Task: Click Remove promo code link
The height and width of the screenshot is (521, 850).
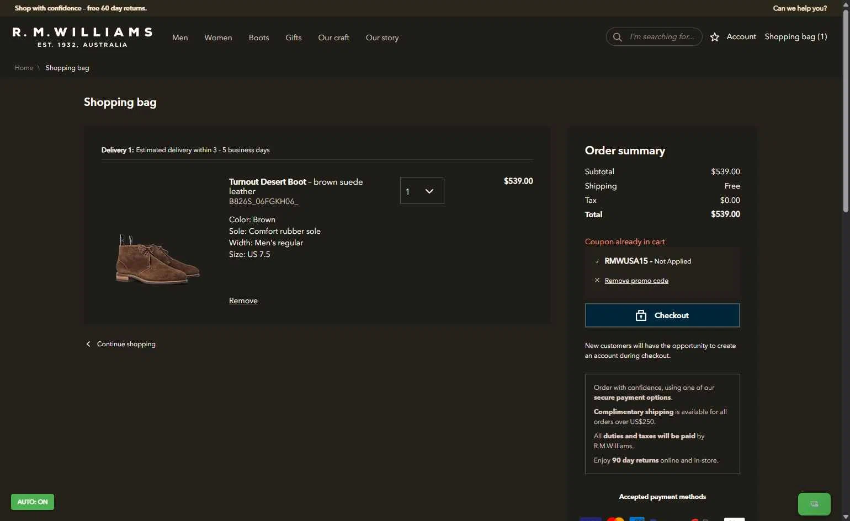Action: tap(636, 281)
